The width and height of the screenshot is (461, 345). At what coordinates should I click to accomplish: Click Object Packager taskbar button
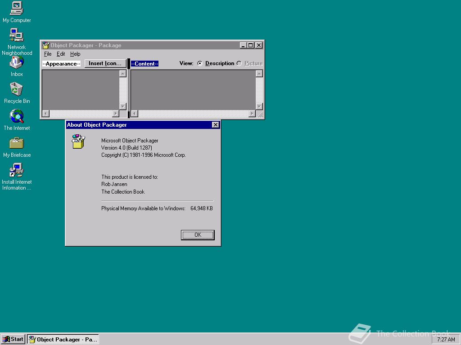63,340
